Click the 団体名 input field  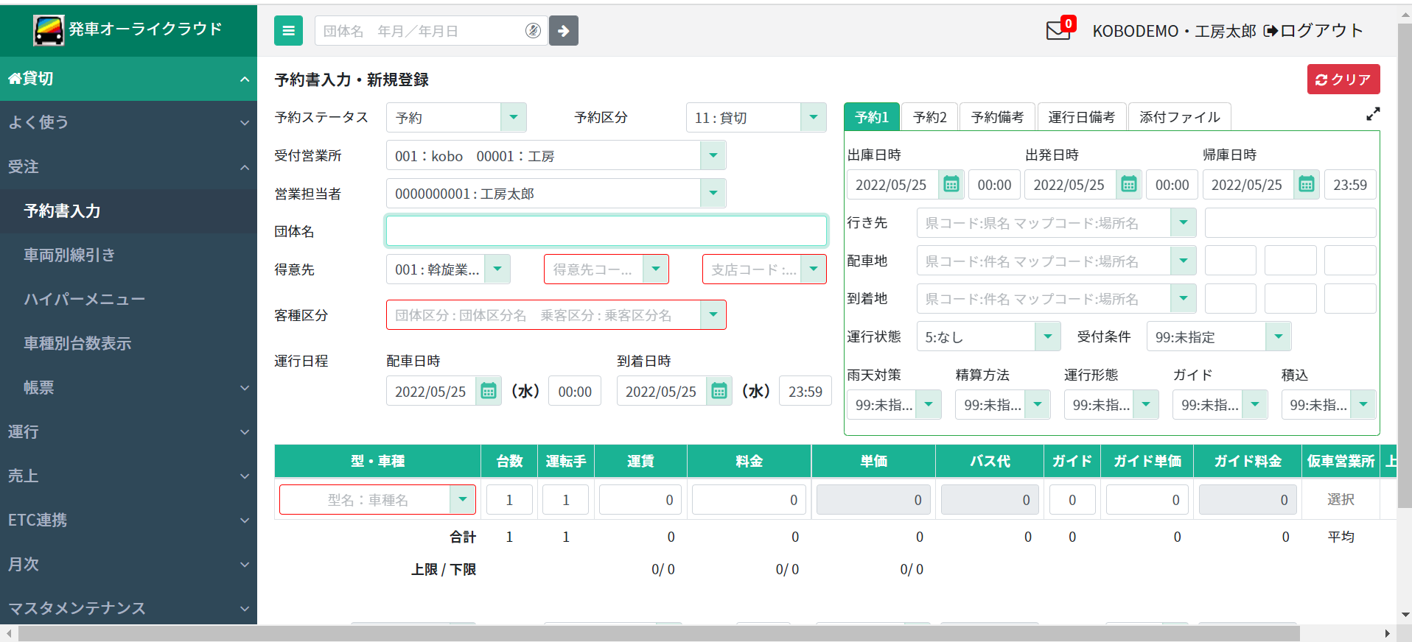click(x=606, y=231)
